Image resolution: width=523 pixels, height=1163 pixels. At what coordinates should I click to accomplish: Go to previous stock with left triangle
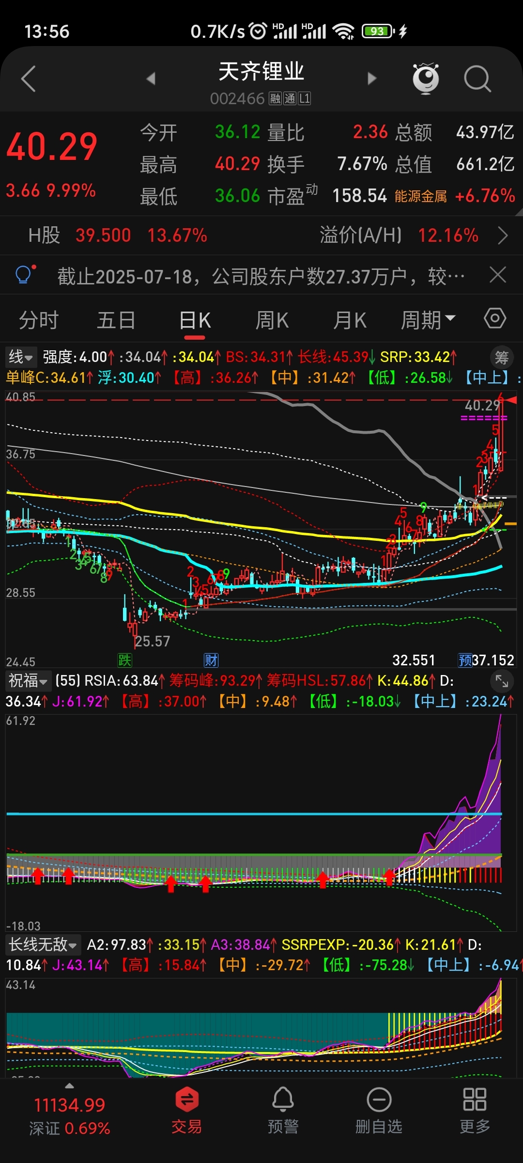coord(151,79)
